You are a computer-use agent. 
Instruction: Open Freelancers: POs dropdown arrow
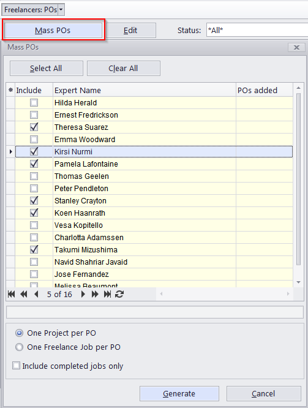(61, 10)
